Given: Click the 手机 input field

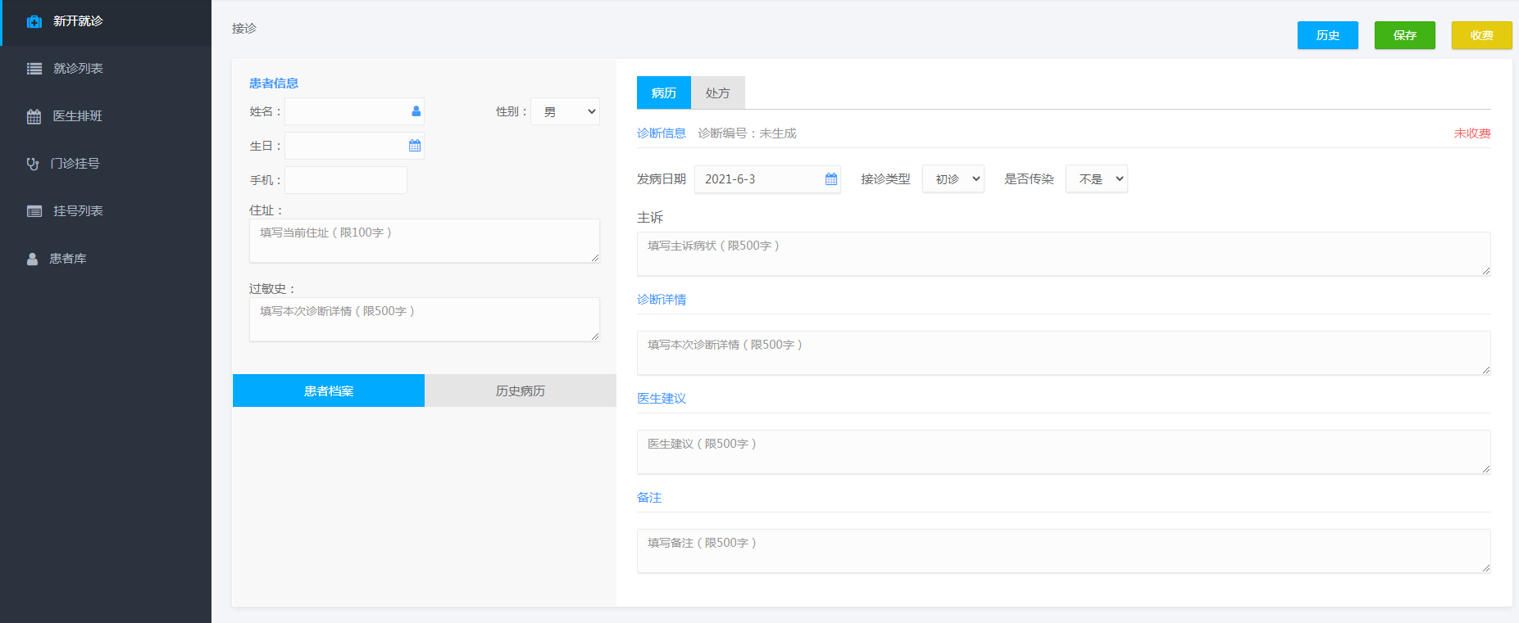Looking at the screenshot, I should click(x=346, y=180).
